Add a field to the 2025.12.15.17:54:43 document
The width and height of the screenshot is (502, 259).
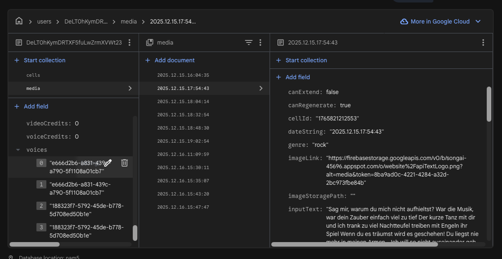[293, 77]
